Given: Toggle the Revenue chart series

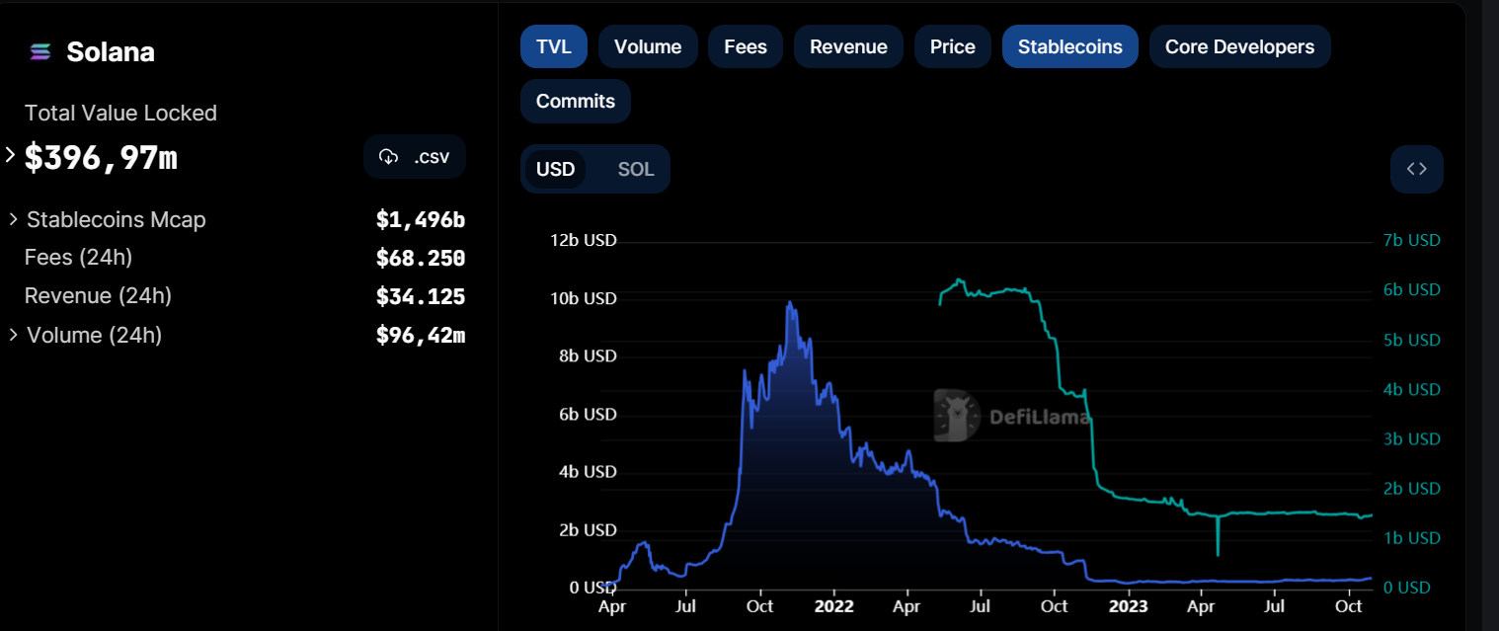Looking at the screenshot, I should click(x=848, y=46).
